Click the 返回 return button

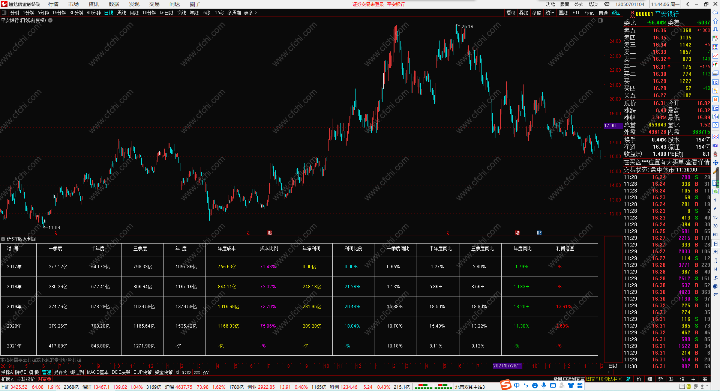click(x=616, y=13)
